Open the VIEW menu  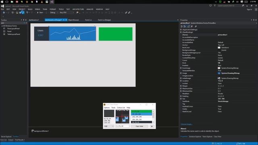[15, 9]
